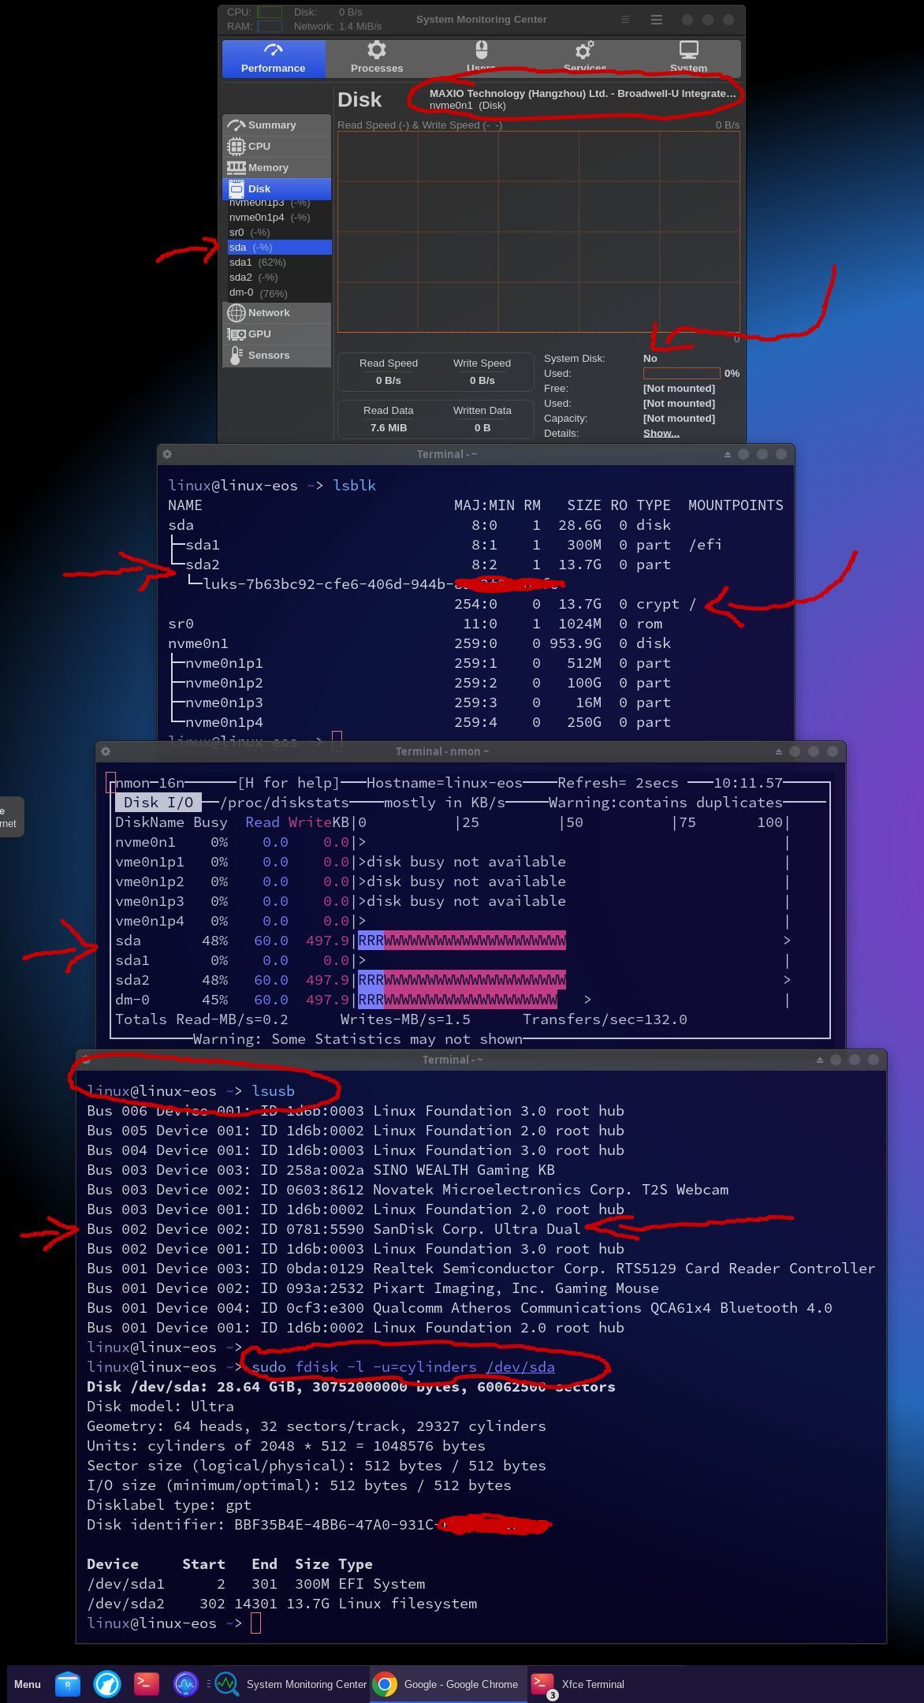Click the Novatek T2S Webcam line
This screenshot has width=924, height=1703.
click(408, 1190)
